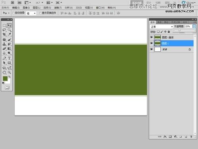Screen dimensions: 198x149
Task: Select the Zoom tool in the toolbox
Action: (x=9, y=72)
